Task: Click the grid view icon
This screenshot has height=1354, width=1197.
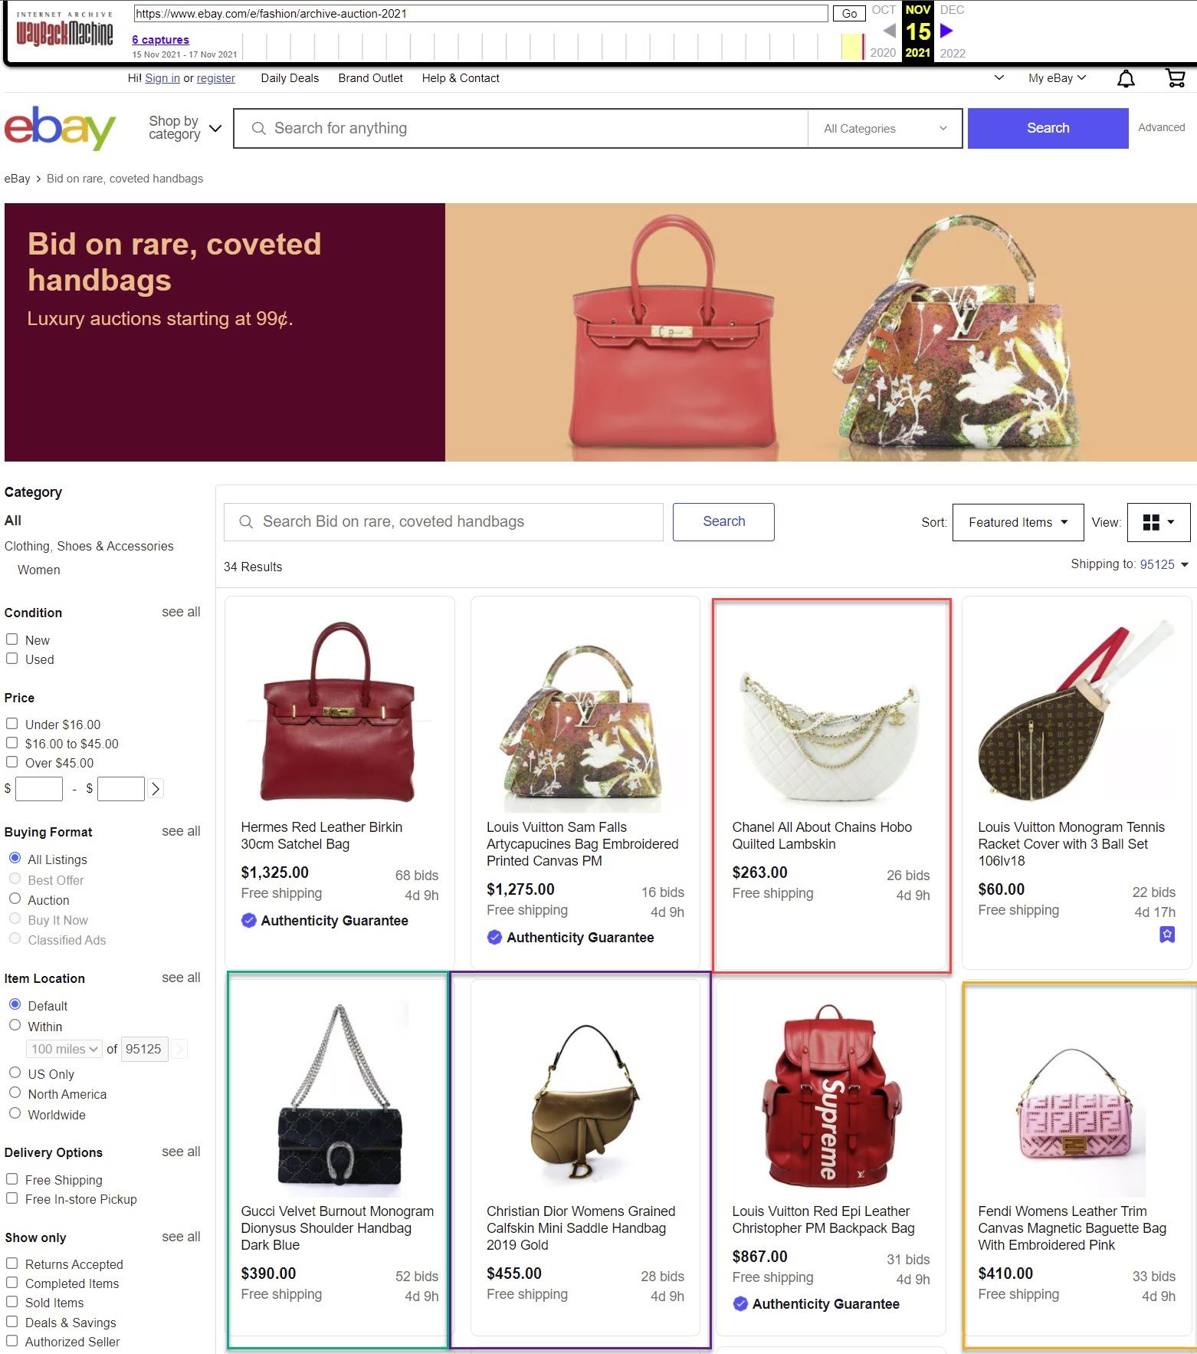Action: [x=1159, y=522]
